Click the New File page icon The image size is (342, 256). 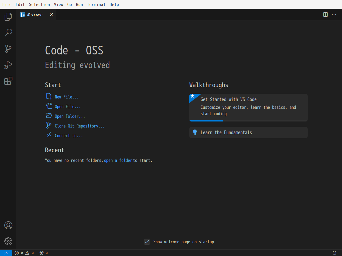tap(49, 96)
